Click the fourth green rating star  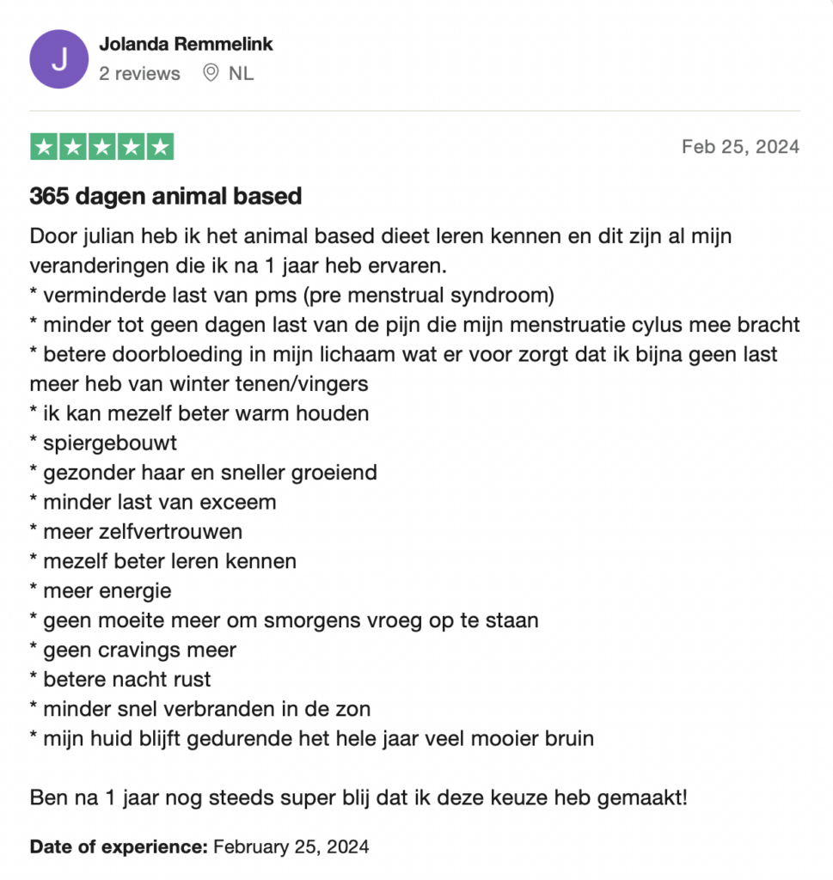coord(131,147)
